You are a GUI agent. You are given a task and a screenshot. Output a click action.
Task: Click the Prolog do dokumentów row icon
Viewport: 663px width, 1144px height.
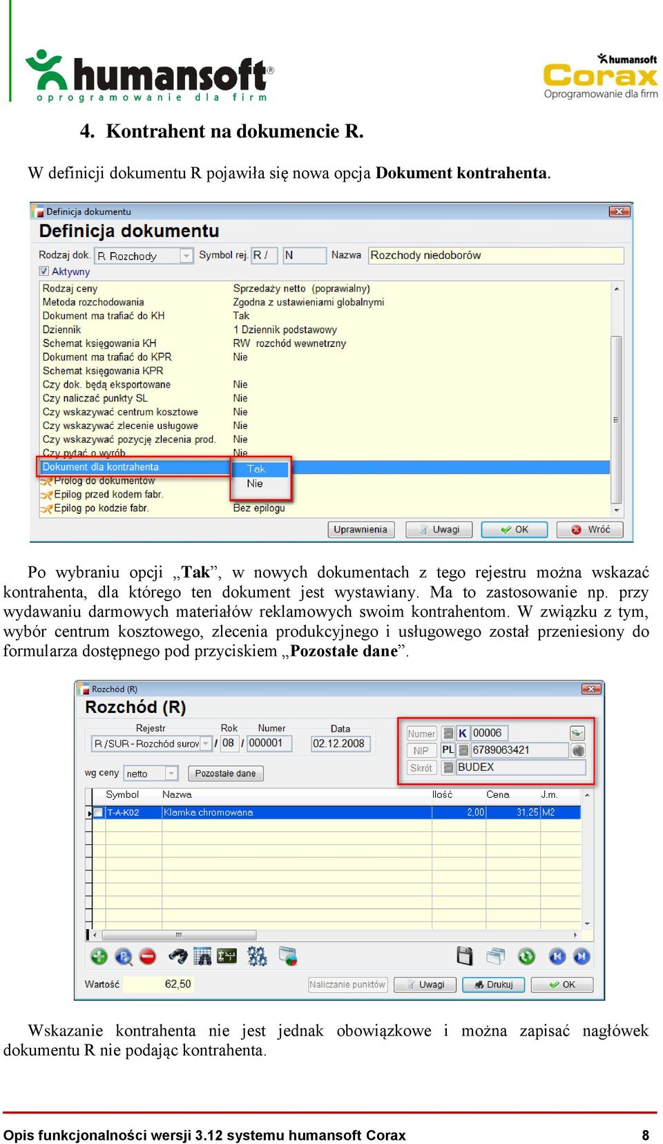click(46, 481)
